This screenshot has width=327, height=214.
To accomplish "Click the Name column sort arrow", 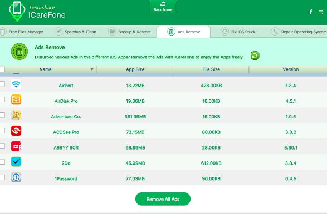I will pyautogui.click(x=92, y=69).
